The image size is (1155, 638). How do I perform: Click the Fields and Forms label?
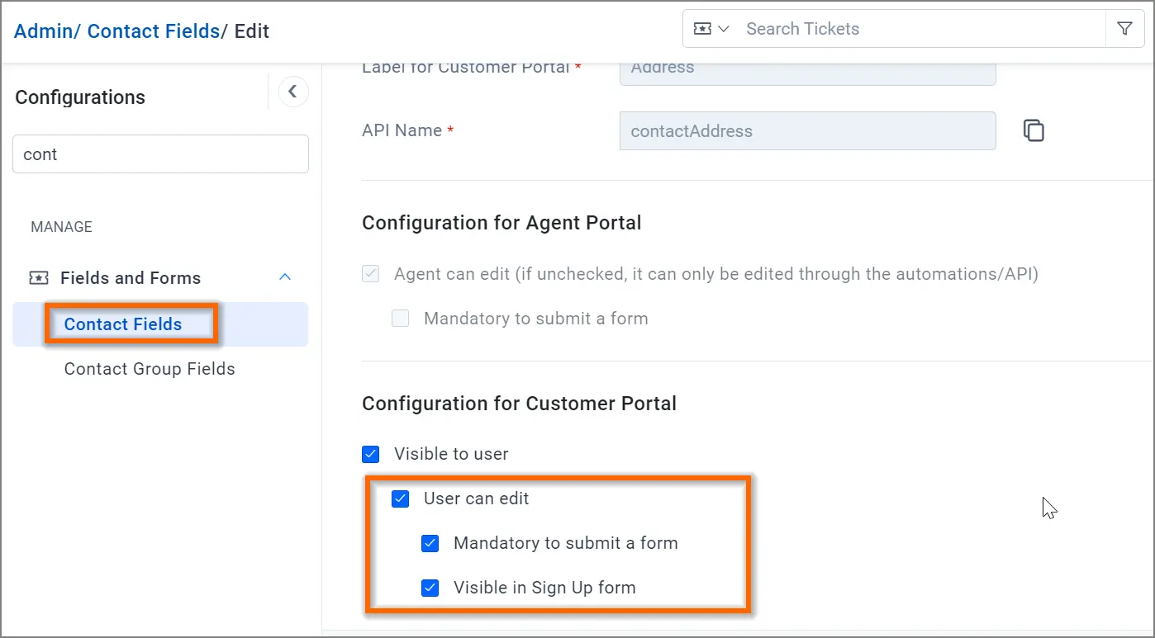pos(131,278)
